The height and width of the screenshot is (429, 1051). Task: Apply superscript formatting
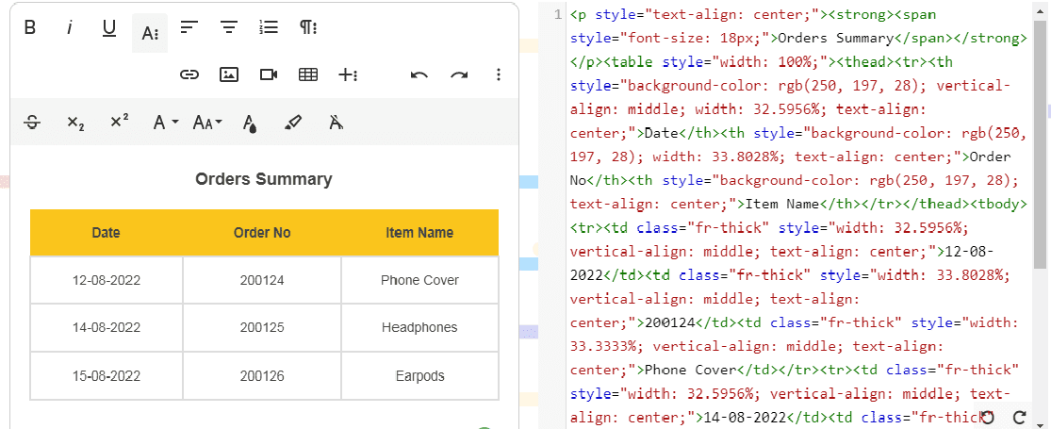tap(119, 122)
